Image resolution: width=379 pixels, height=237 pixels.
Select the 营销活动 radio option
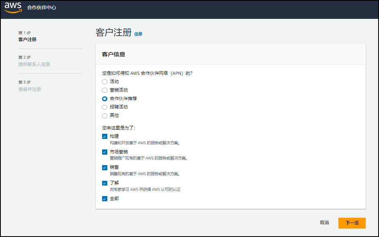click(104, 90)
